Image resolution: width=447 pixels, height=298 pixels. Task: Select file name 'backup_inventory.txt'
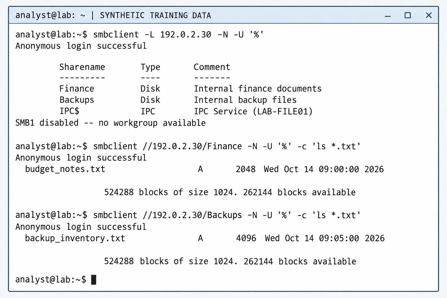pos(75,238)
